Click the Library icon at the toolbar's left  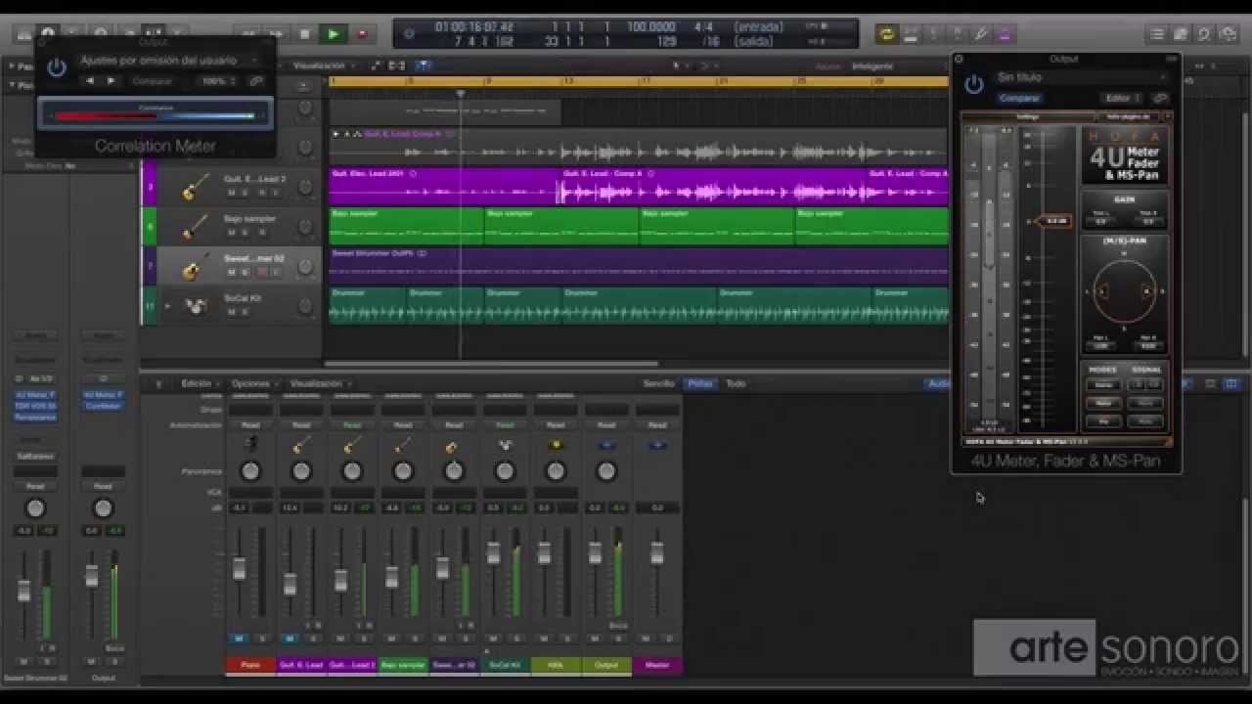tap(23, 34)
